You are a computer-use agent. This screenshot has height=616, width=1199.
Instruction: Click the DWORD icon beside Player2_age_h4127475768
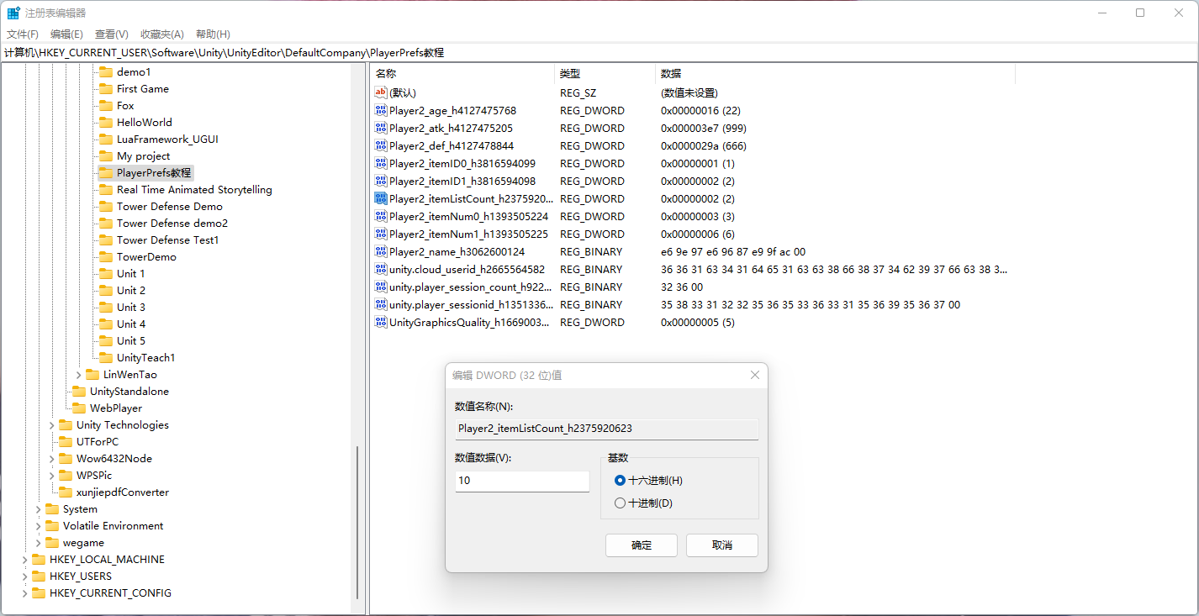(380, 111)
